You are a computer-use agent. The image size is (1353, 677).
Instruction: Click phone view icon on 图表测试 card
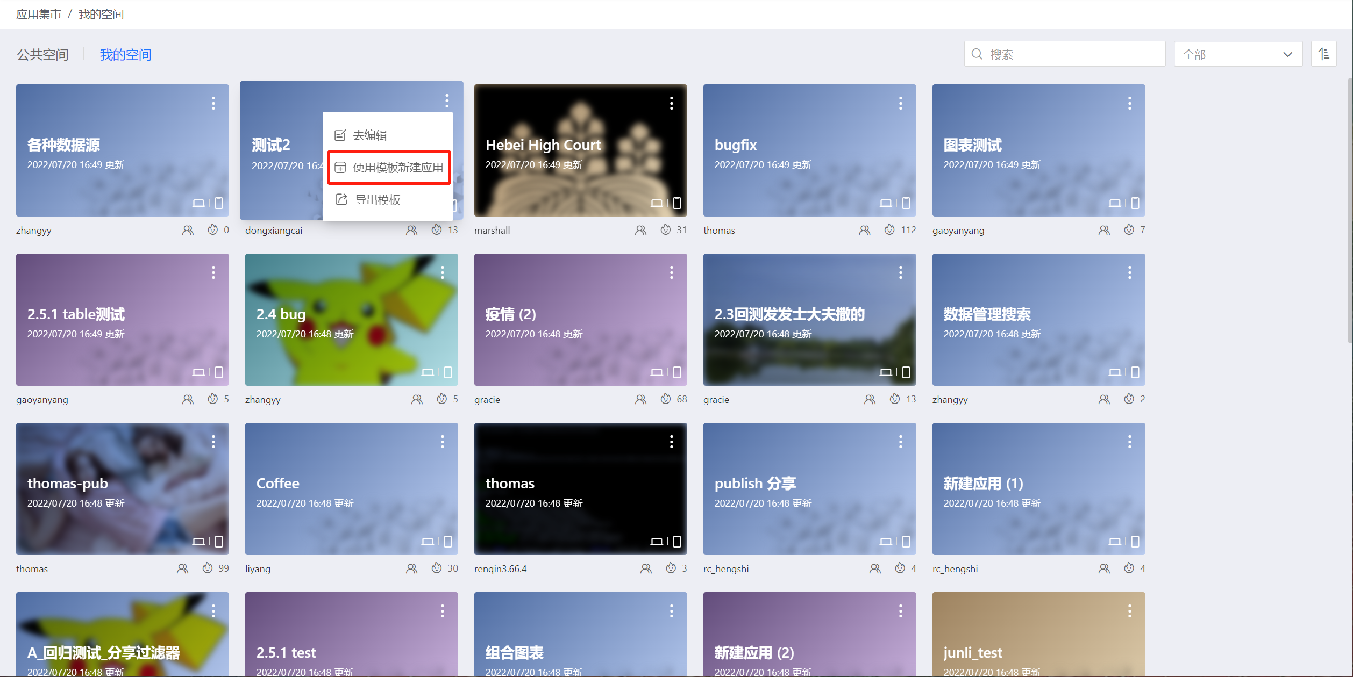[1135, 203]
